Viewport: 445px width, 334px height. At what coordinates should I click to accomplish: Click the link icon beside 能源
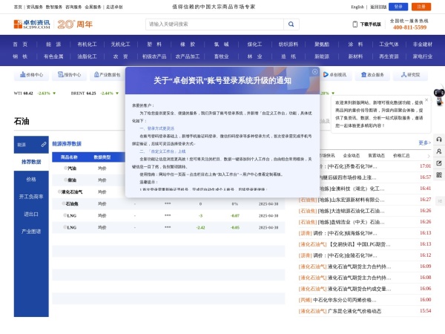click(x=44, y=145)
